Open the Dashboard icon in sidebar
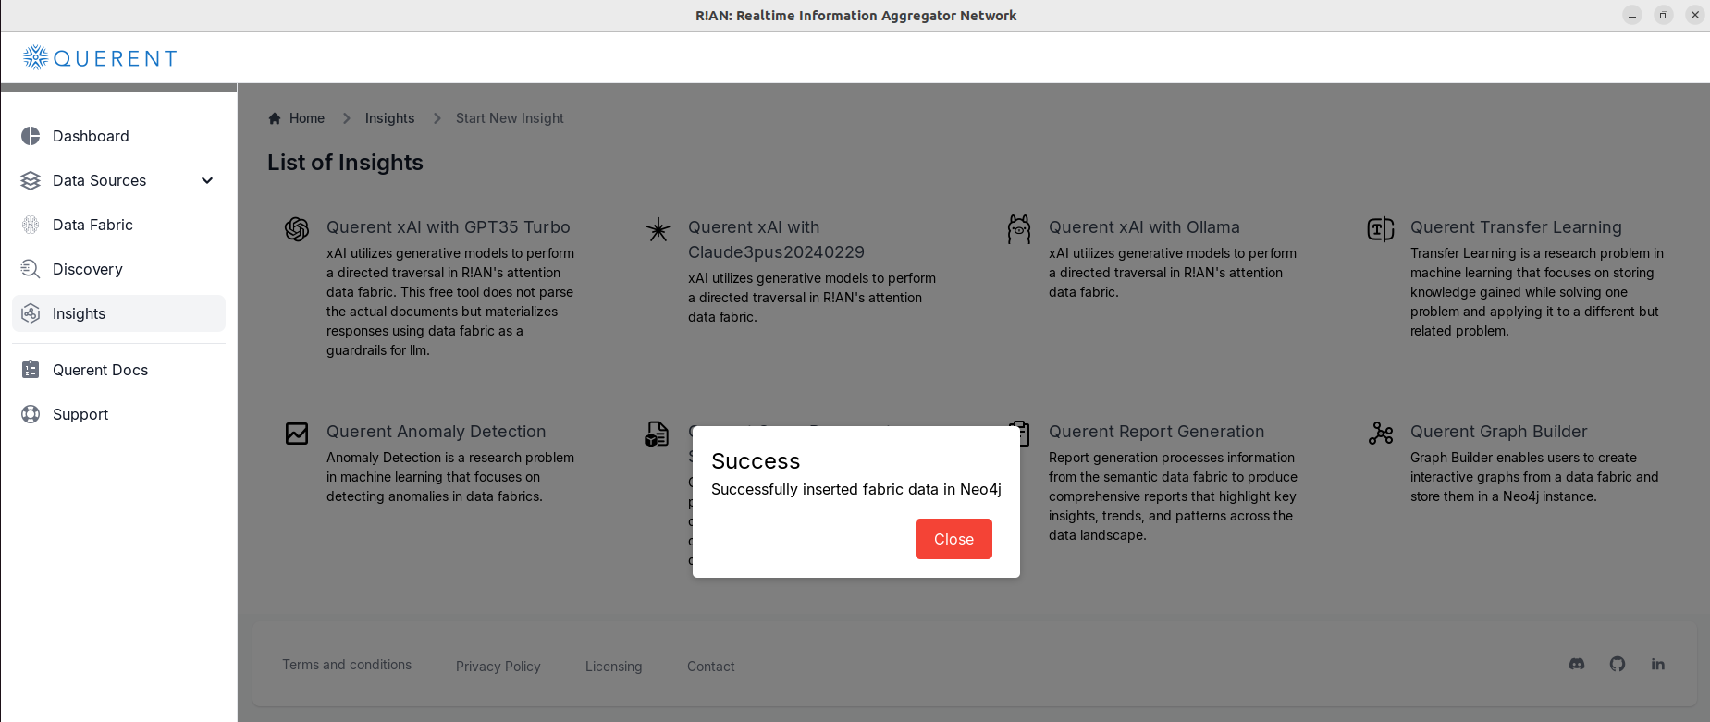This screenshot has width=1710, height=722. 31,136
